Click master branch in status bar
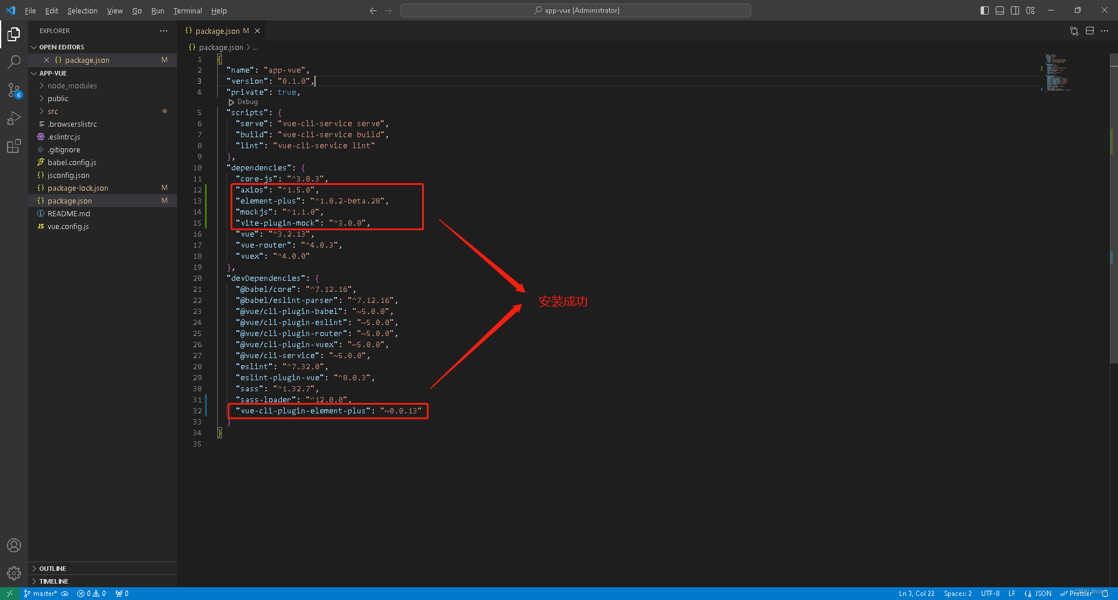Screen dimensions: 1118x600 41,594
